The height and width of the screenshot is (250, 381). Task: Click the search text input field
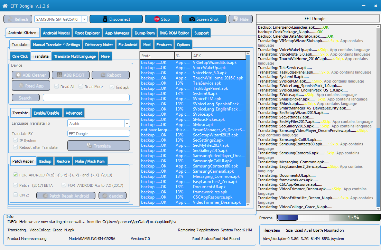pyautogui.click(x=86, y=98)
